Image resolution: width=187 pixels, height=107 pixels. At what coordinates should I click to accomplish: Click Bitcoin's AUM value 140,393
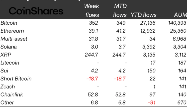(x=177, y=23)
